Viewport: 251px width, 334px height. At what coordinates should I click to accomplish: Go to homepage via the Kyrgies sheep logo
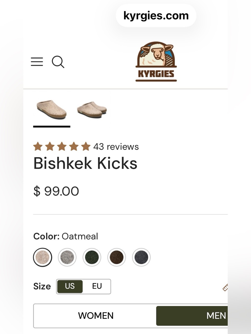[x=156, y=62]
